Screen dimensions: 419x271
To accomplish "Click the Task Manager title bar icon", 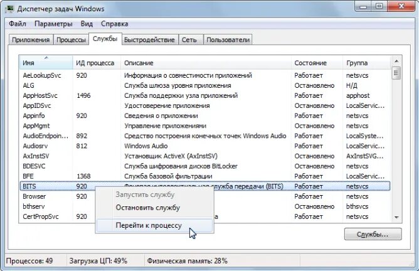I will tap(9, 9).
